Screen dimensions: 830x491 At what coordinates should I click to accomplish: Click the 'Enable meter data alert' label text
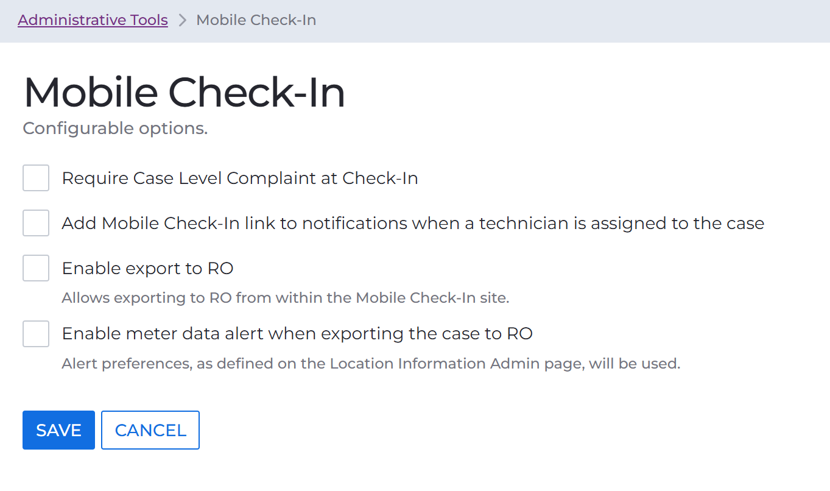pos(297,334)
